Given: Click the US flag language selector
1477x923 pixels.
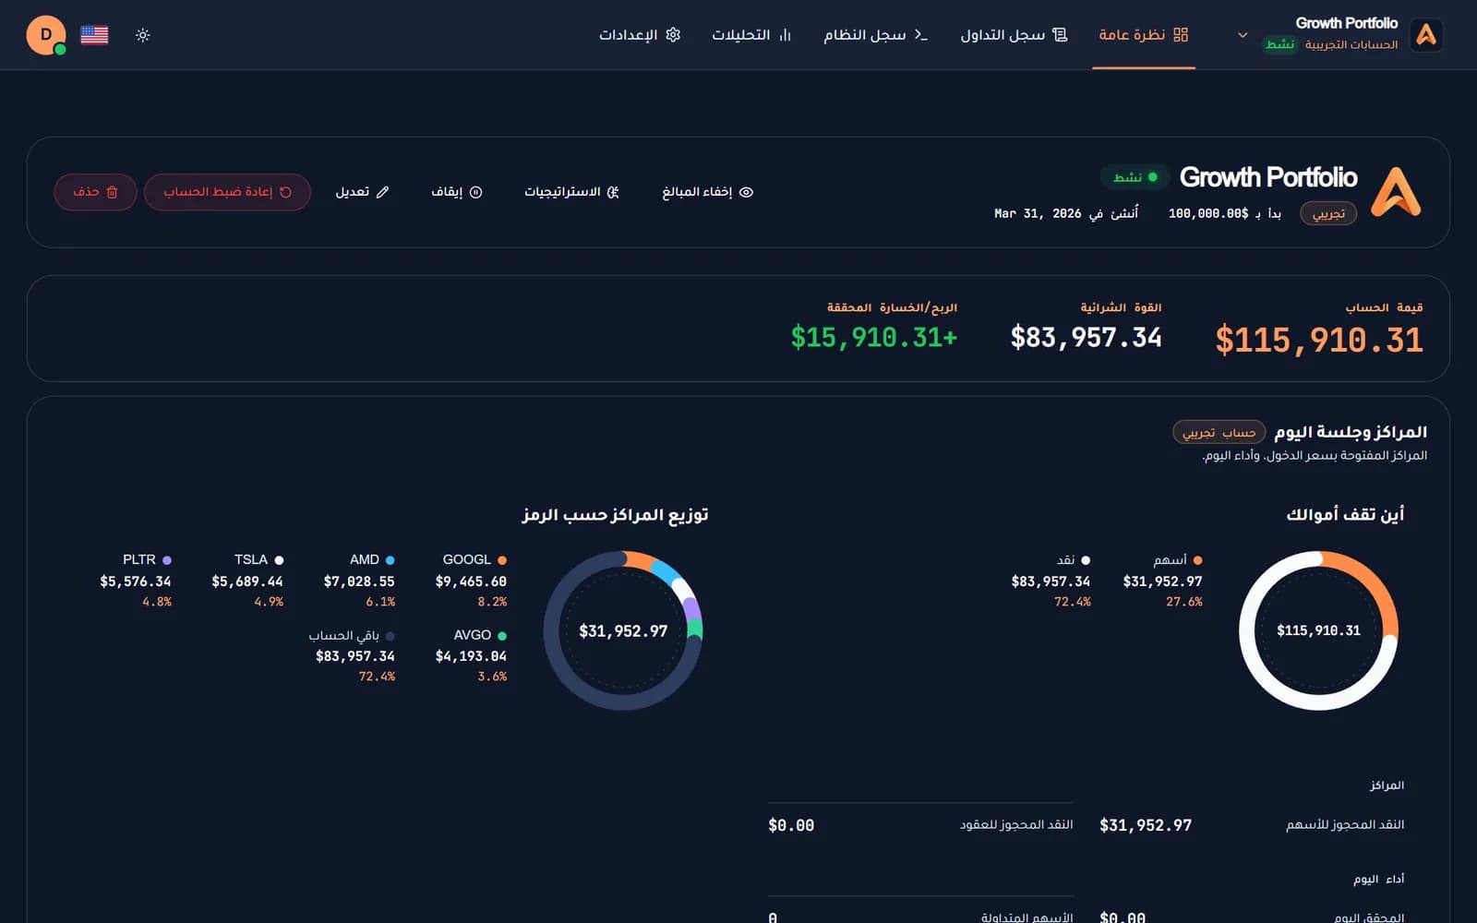Looking at the screenshot, I should (94, 35).
